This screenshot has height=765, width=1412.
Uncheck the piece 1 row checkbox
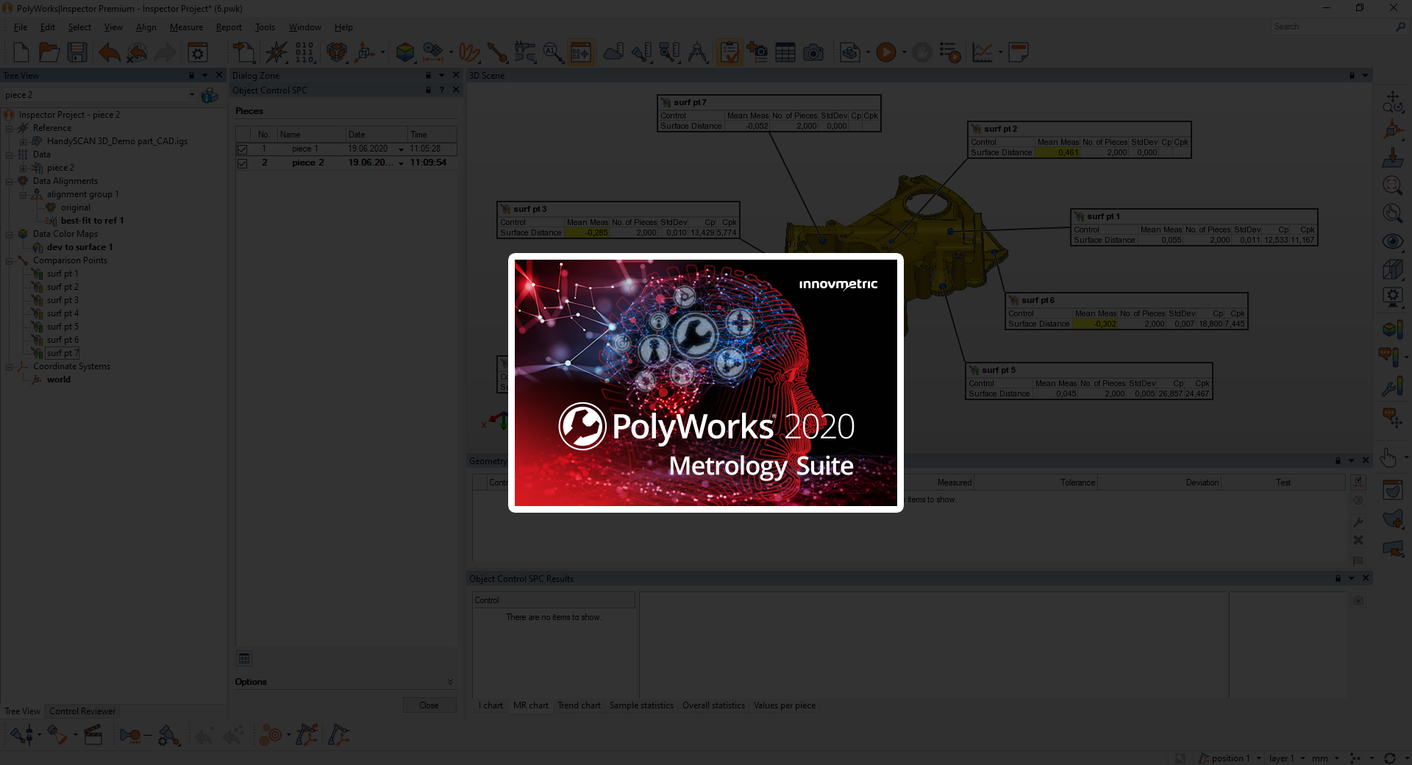tap(242, 149)
